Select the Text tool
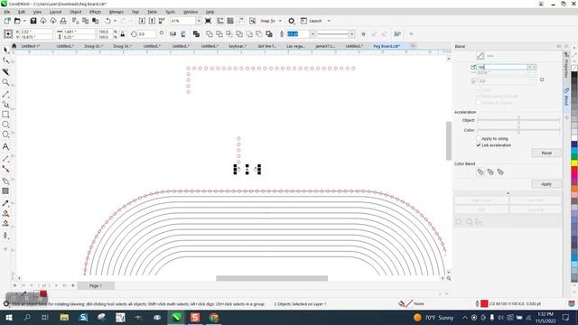Image resolution: width=578 pixels, height=325 pixels. (x=5, y=146)
